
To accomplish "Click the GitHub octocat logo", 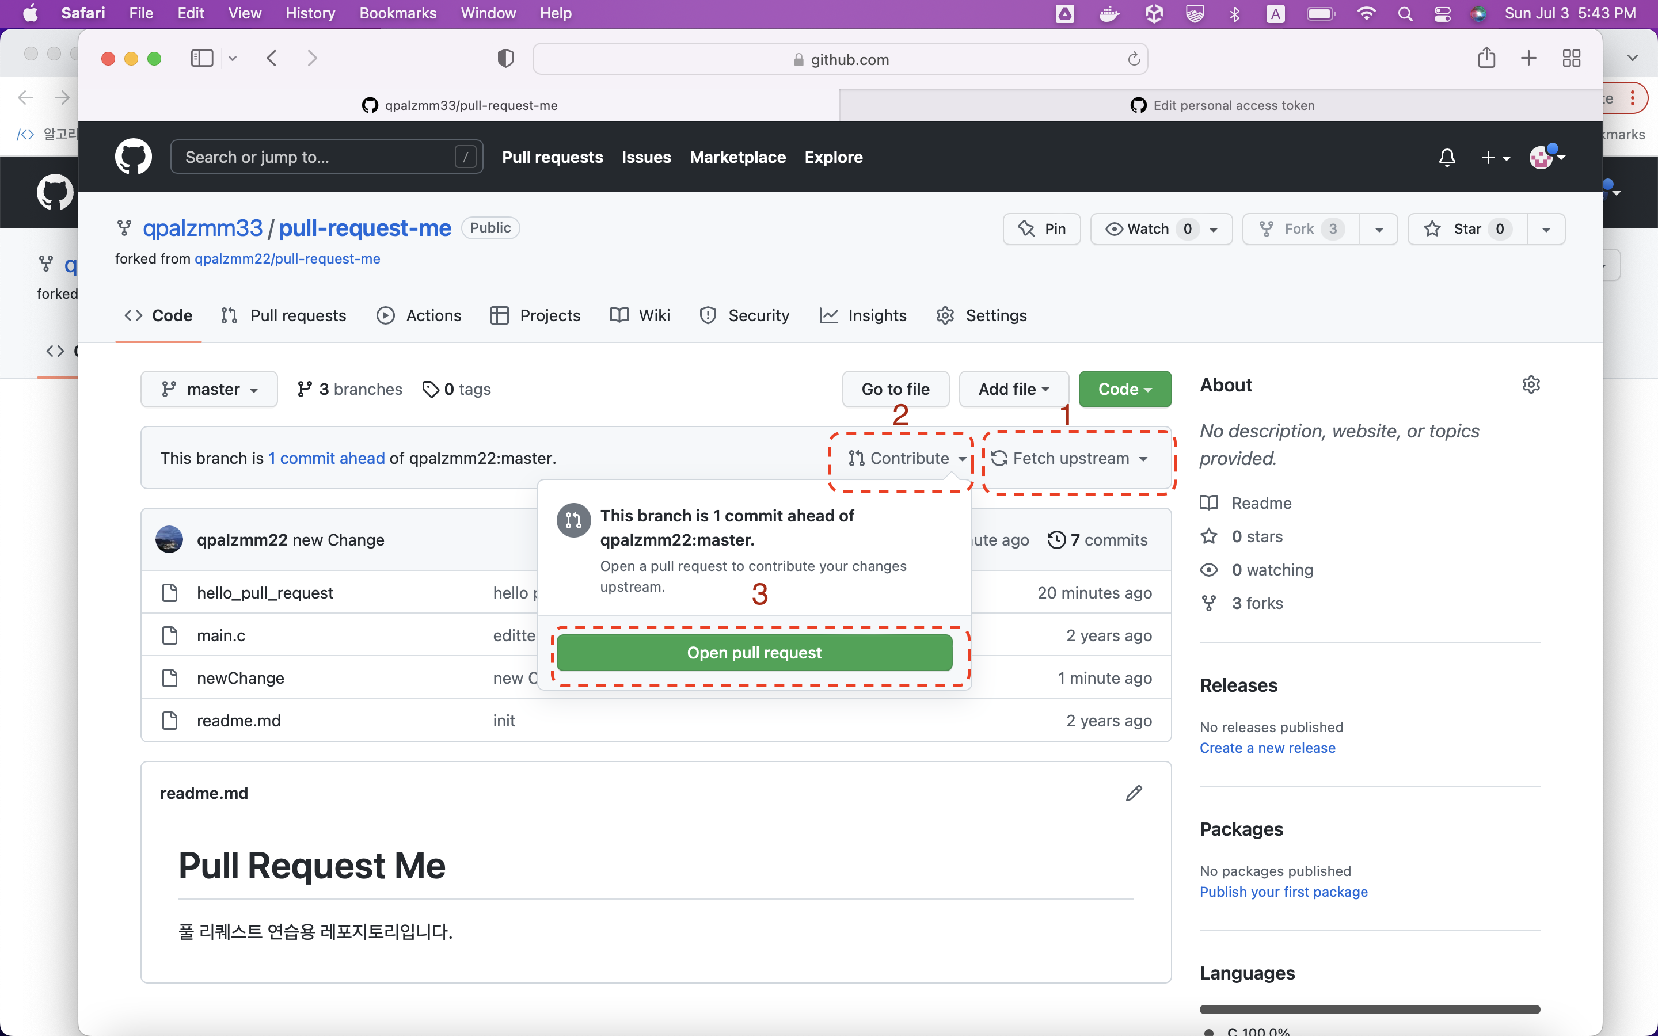I will tap(133, 157).
